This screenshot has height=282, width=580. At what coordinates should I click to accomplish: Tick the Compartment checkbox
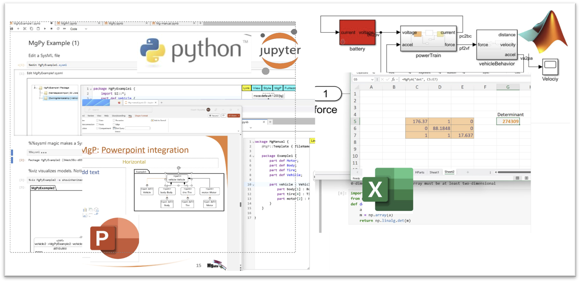(x=97, y=128)
